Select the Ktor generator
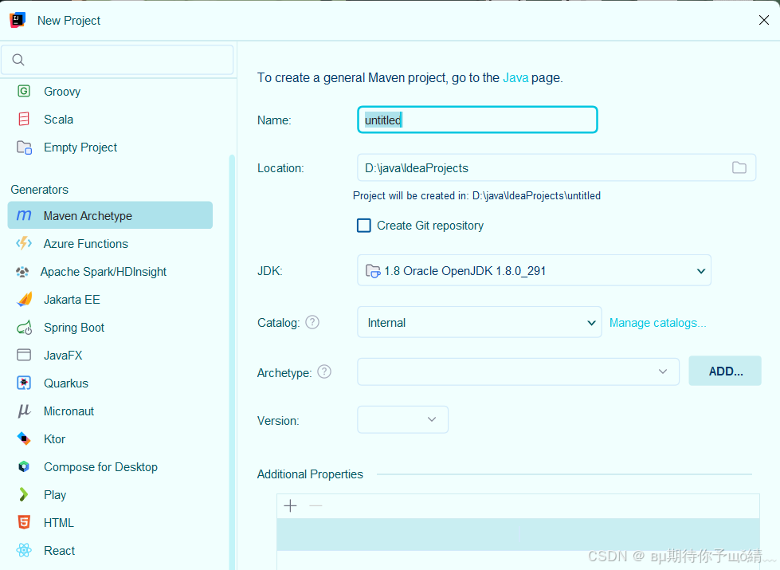 point(54,439)
